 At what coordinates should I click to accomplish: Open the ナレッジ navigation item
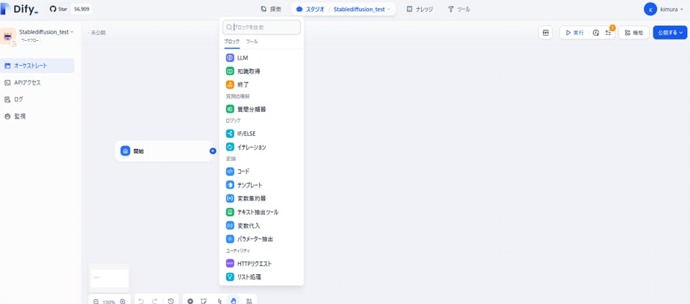coord(420,9)
